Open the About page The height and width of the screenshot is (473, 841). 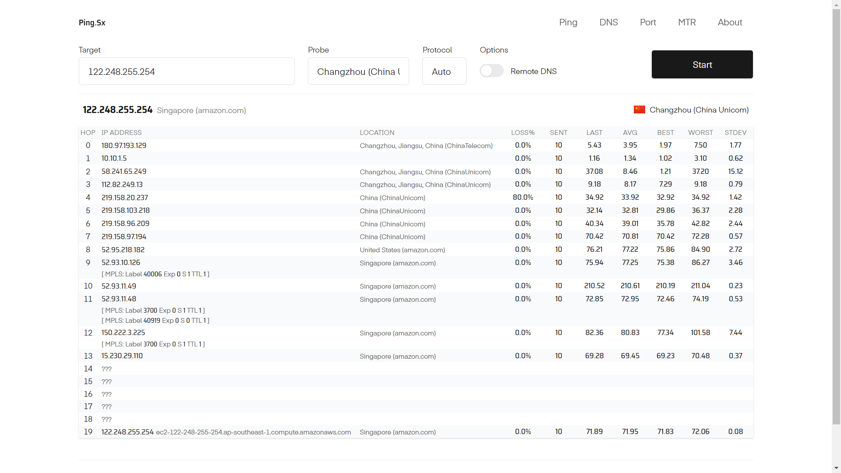coord(730,22)
